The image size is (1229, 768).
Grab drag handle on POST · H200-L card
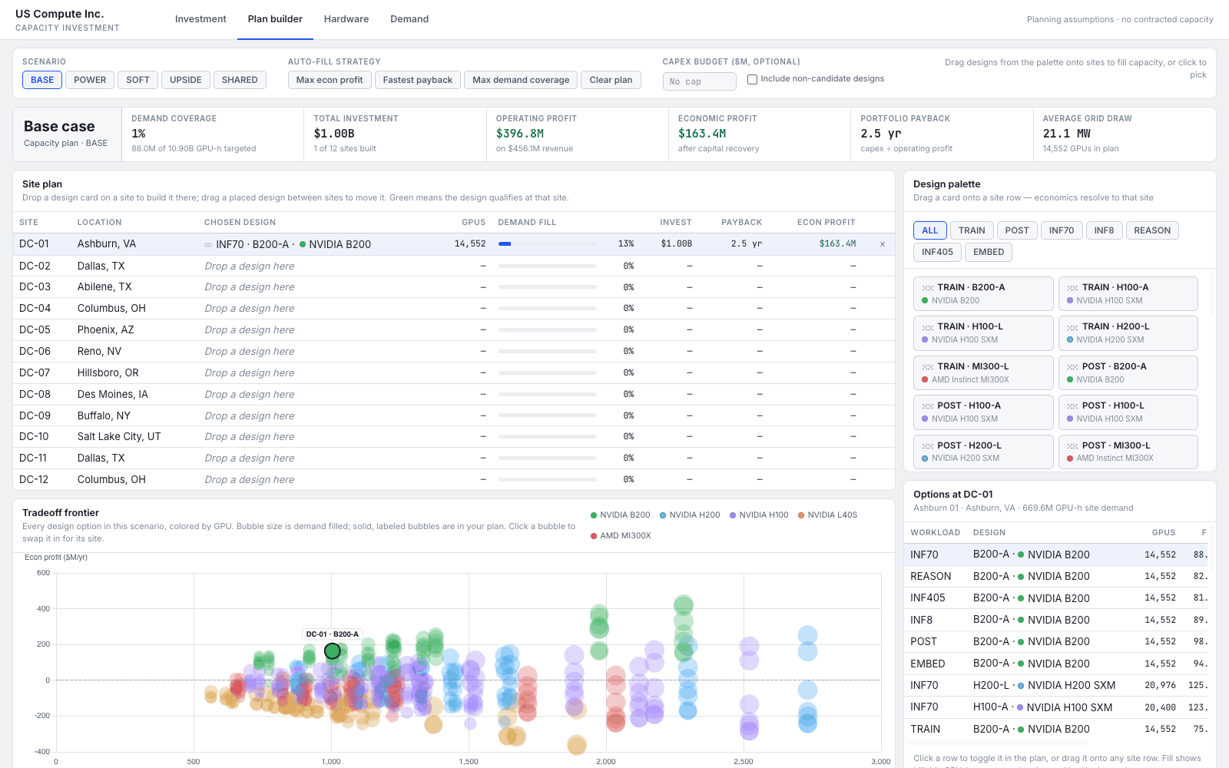[x=928, y=446]
